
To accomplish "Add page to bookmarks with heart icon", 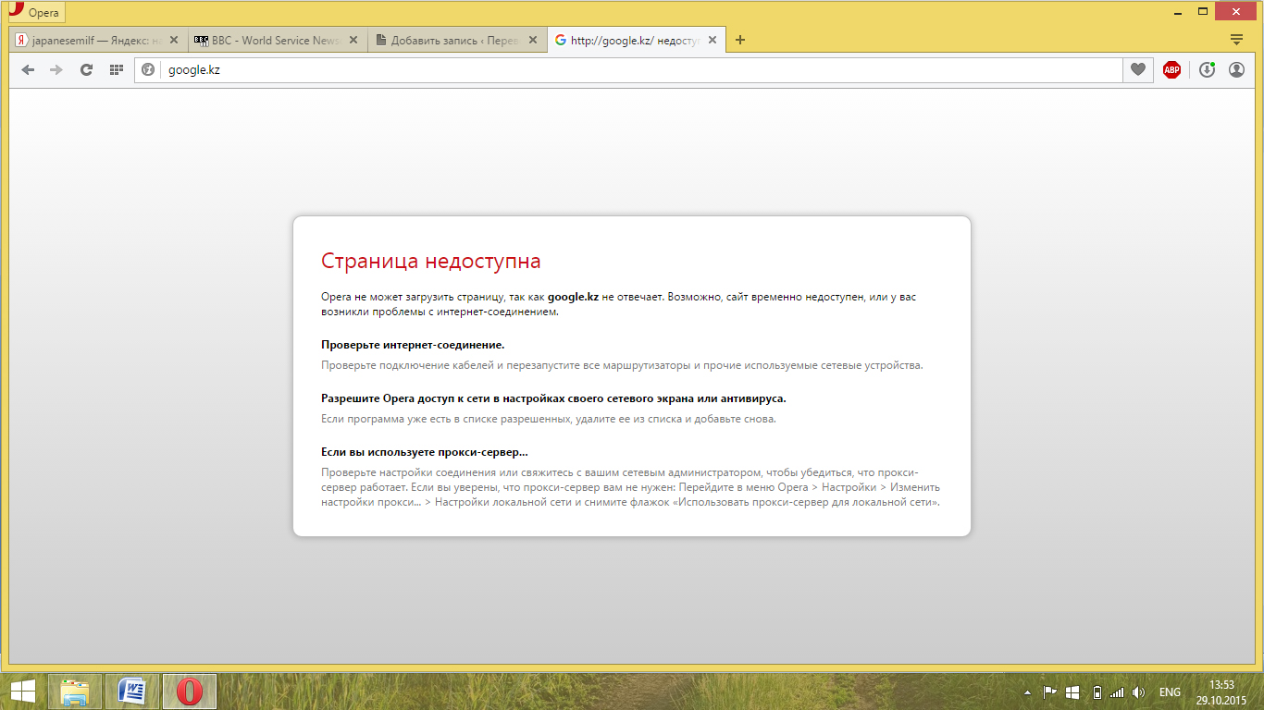I will 1138,69.
